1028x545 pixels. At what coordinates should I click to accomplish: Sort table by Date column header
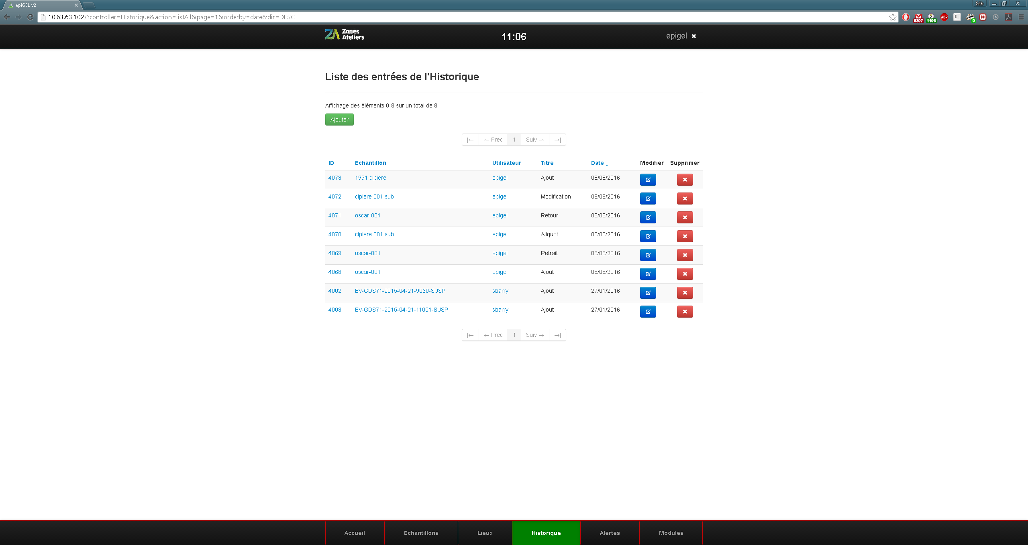pyautogui.click(x=597, y=163)
